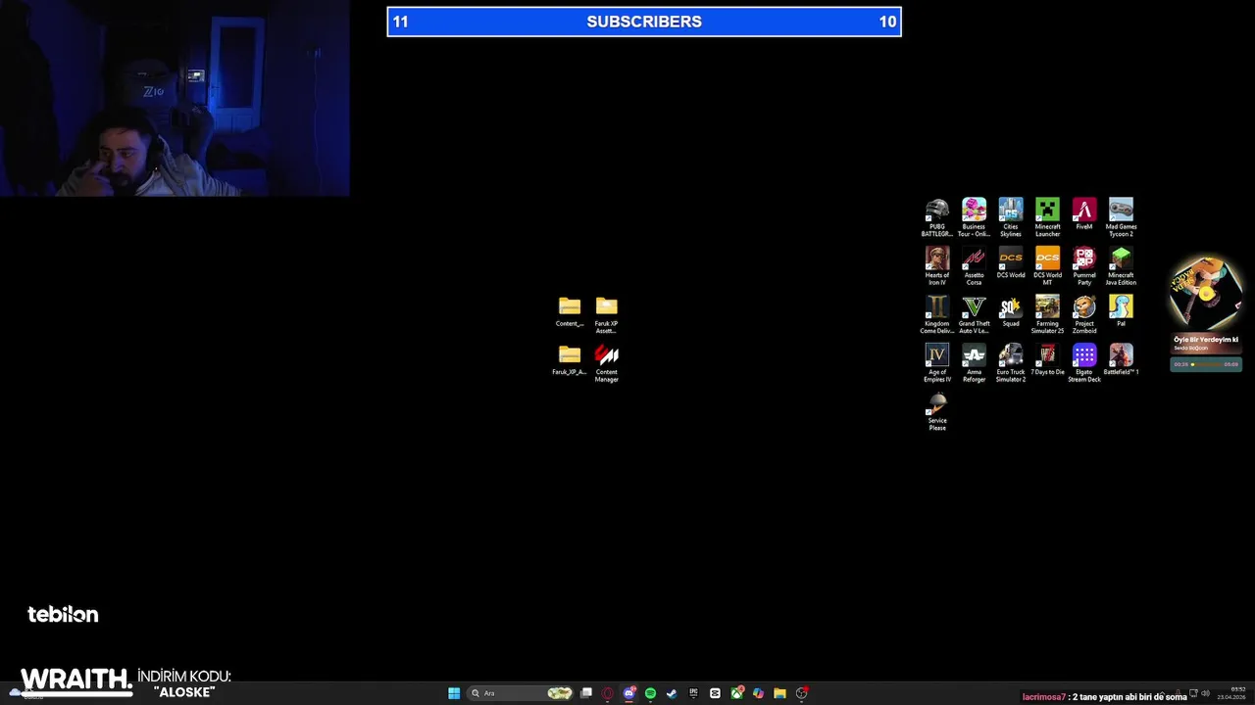Click the song title Öyle Bir Yerdeyim ki
1255x705 pixels.
[x=1206, y=340]
